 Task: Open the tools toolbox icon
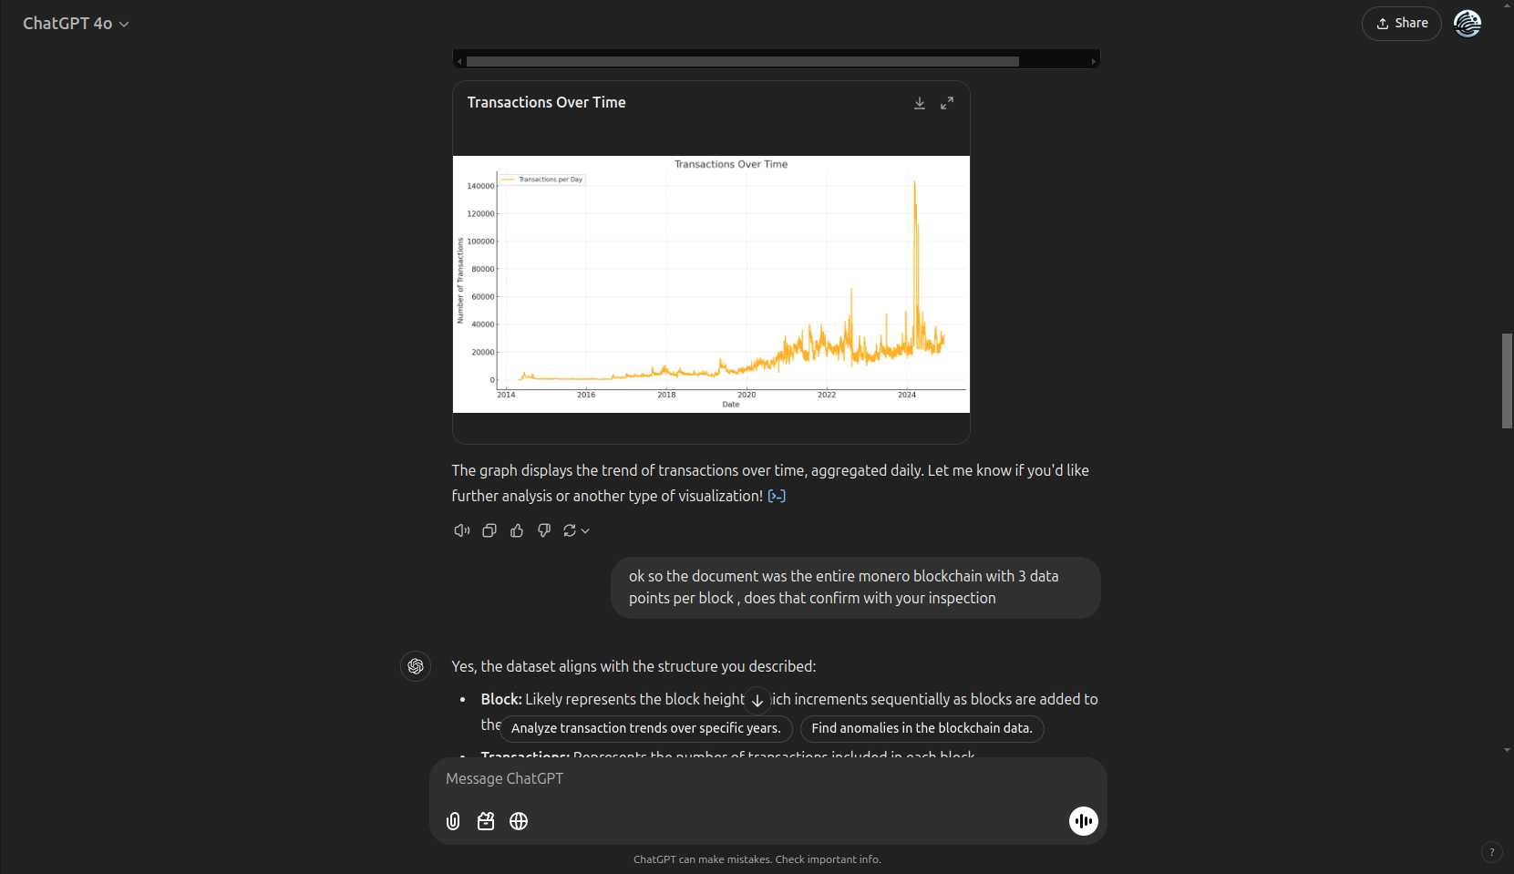coord(486,821)
